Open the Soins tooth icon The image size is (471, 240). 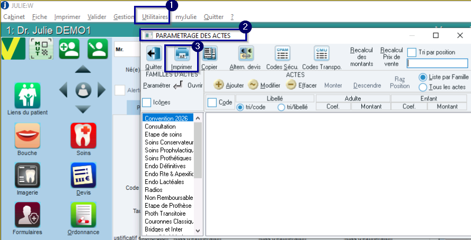(x=84, y=136)
